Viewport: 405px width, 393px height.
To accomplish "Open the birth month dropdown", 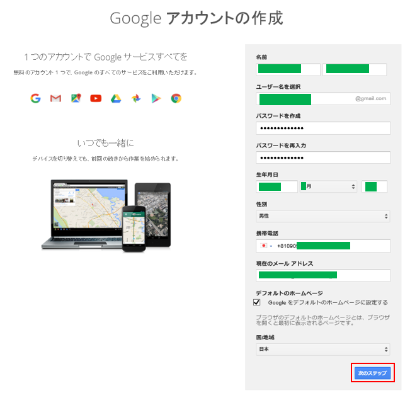I will click(x=328, y=186).
